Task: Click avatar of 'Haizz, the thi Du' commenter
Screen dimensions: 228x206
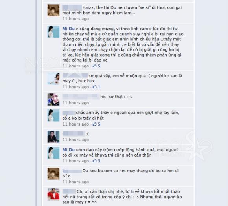Action: (53, 10)
